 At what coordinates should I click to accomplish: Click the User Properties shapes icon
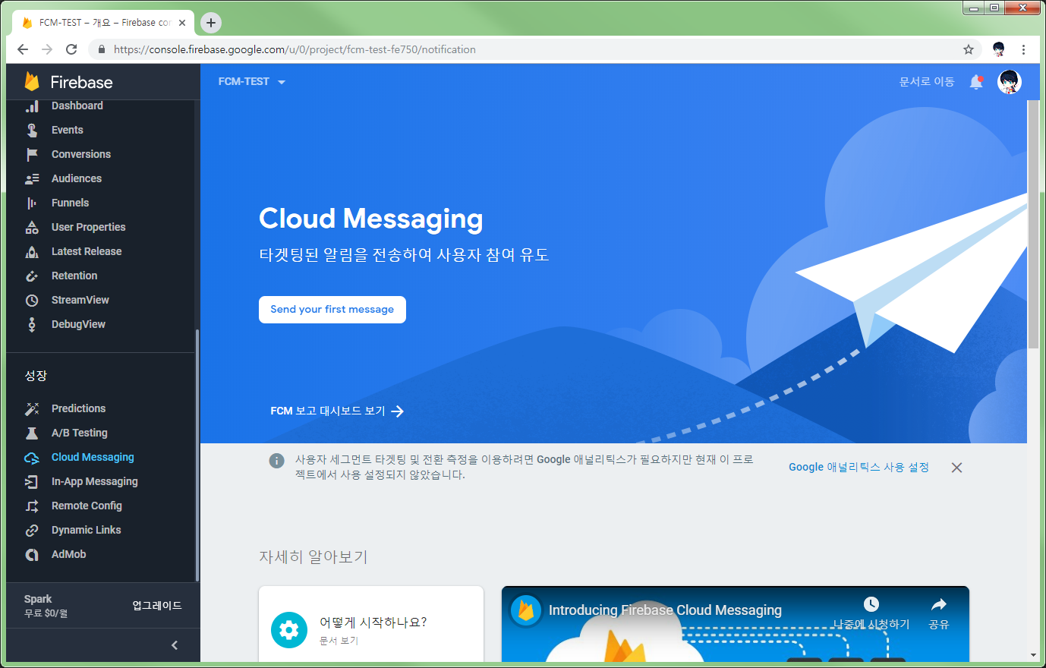32,228
